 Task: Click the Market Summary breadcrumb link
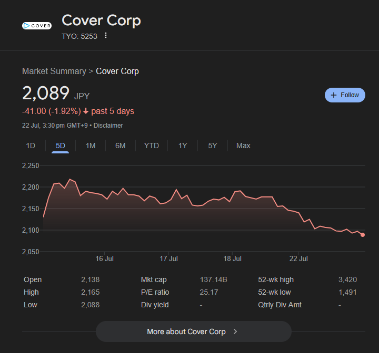coord(54,71)
